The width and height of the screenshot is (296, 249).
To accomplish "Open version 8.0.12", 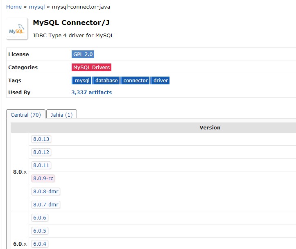I will point(41,152).
